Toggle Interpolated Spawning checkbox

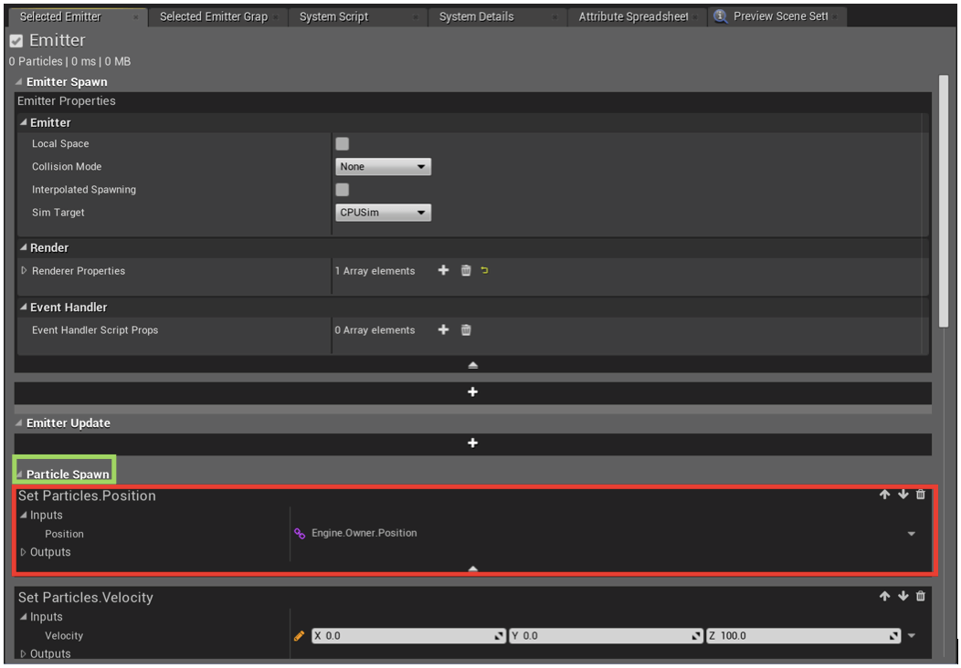coord(343,190)
